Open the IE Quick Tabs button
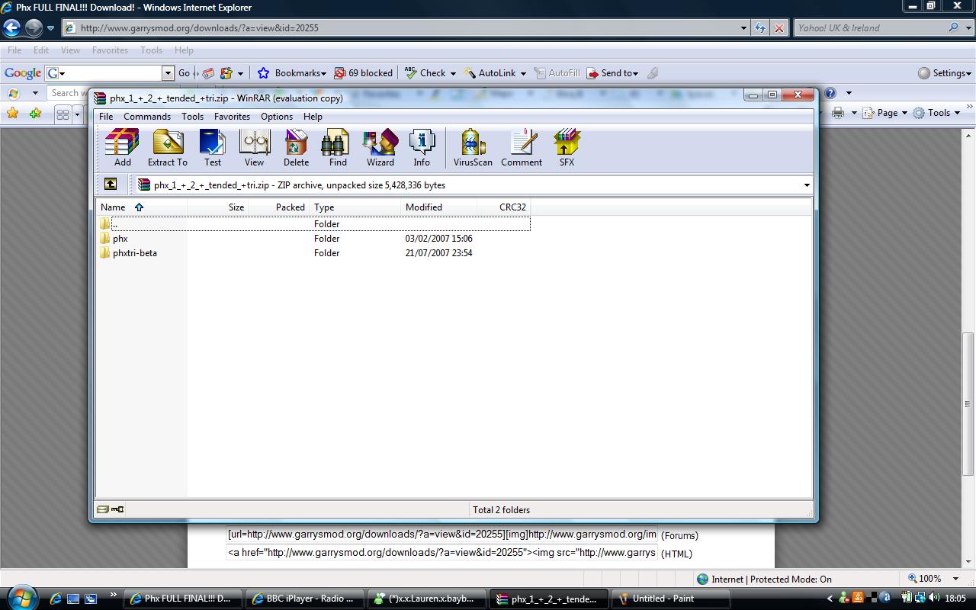Viewport: 976px width, 610px height. (x=63, y=114)
